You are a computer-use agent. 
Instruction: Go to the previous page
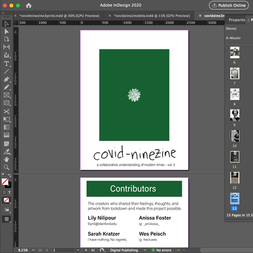coord(47,250)
